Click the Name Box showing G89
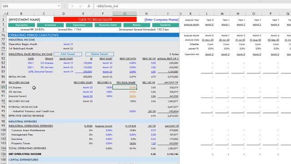The height and width of the screenshot is (164, 291). (29, 6)
